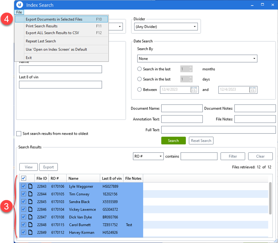278x243 pixels.
Task: Choose Repeat Last Search menu item
Action: tap(61, 41)
